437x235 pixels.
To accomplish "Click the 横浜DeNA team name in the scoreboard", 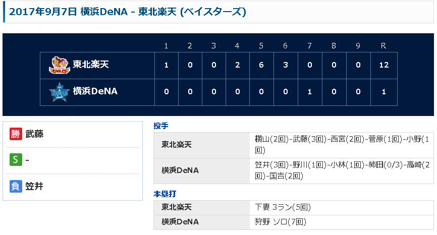I will pyautogui.click(x=95, y=92).
